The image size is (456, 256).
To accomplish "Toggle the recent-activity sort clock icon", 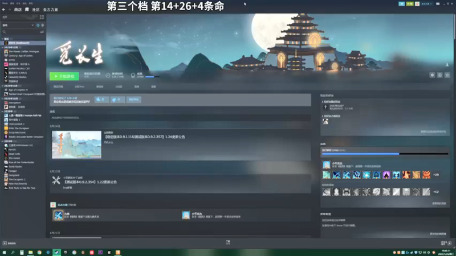I will 38,25.
